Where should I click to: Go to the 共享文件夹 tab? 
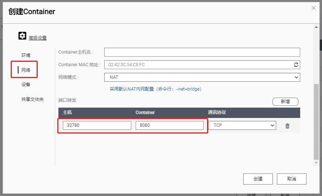[33, 99]
